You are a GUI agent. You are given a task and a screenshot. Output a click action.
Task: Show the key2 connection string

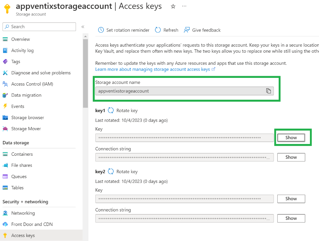(291, 218)
